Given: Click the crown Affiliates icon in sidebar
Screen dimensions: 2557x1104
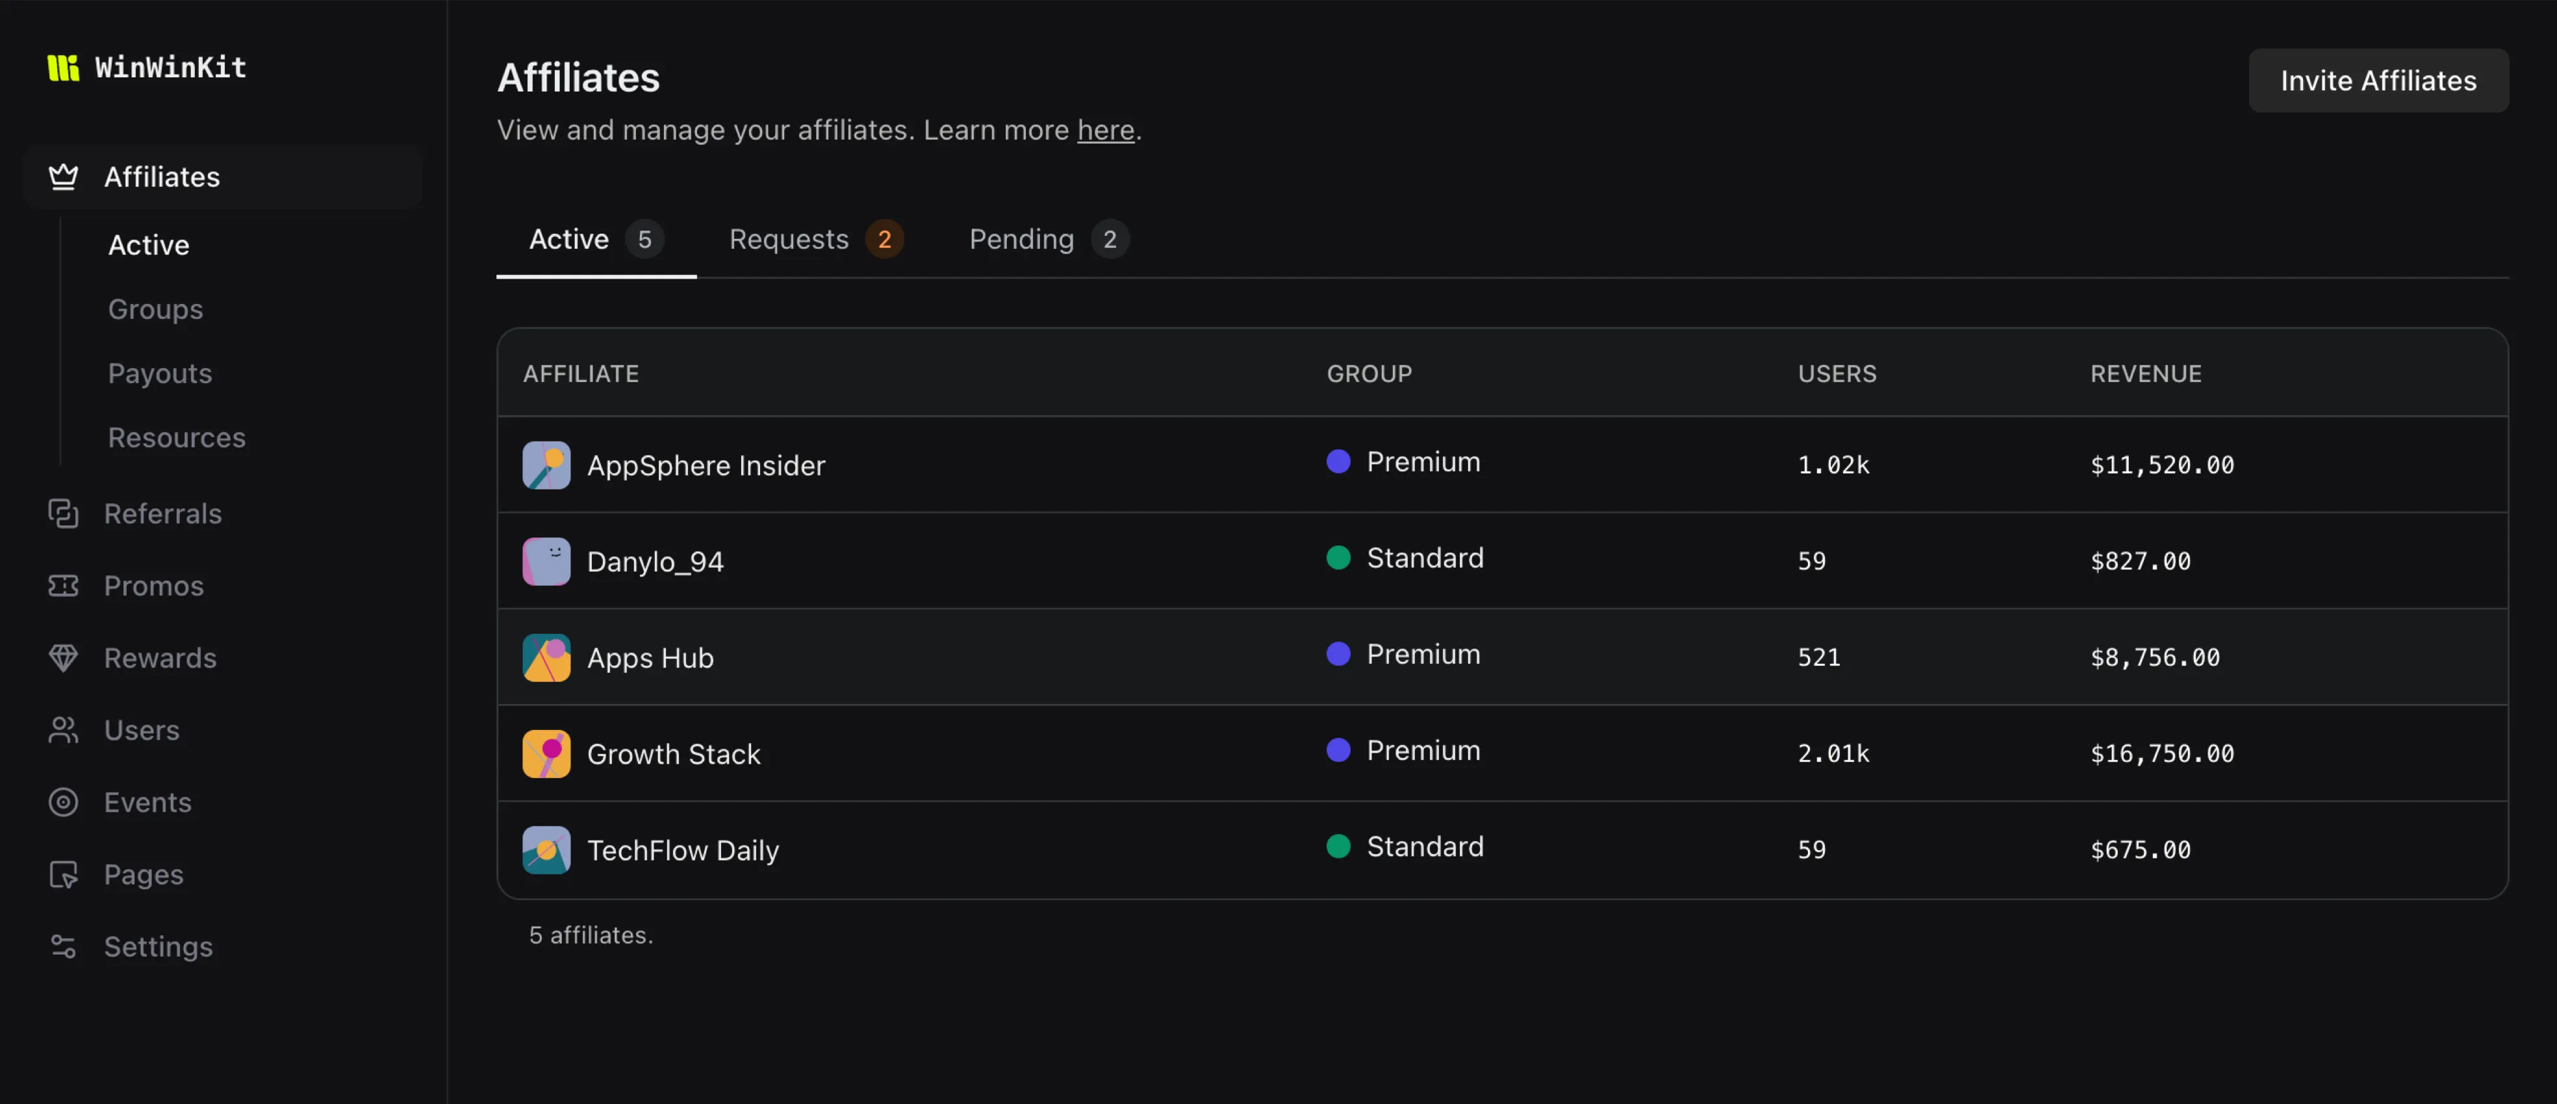Looking at the screenshot, I should (64, 177).
